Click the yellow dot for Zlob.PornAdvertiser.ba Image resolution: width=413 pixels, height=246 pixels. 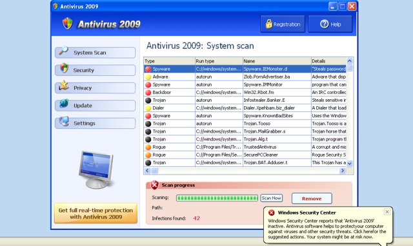(x=148, y=77)
